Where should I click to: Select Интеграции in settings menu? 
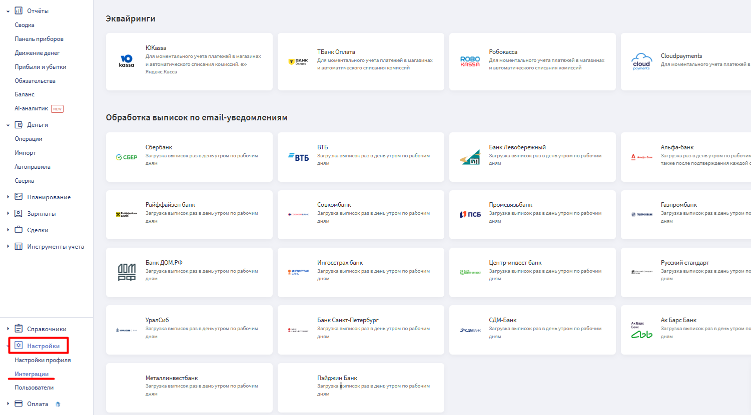[x=32, y=374]
